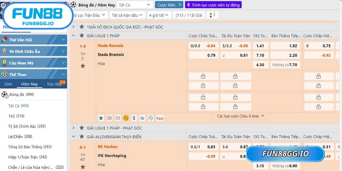Click the blue star icon in the Rennais match toolbar
342x171 pixels.
101,118
